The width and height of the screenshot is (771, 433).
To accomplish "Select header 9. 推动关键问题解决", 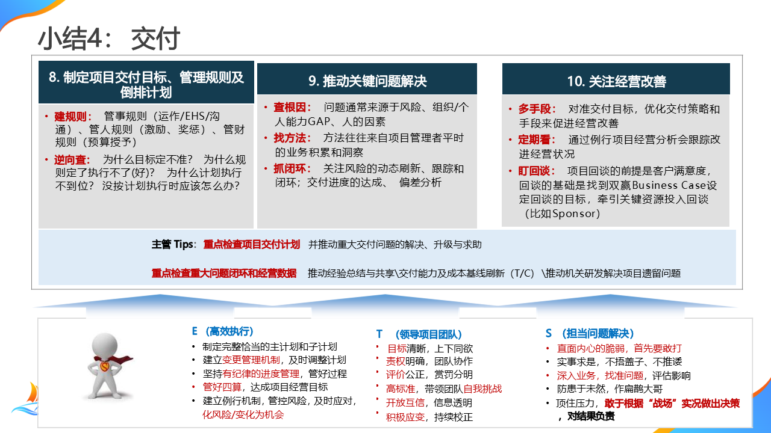I will coord(367,81).
